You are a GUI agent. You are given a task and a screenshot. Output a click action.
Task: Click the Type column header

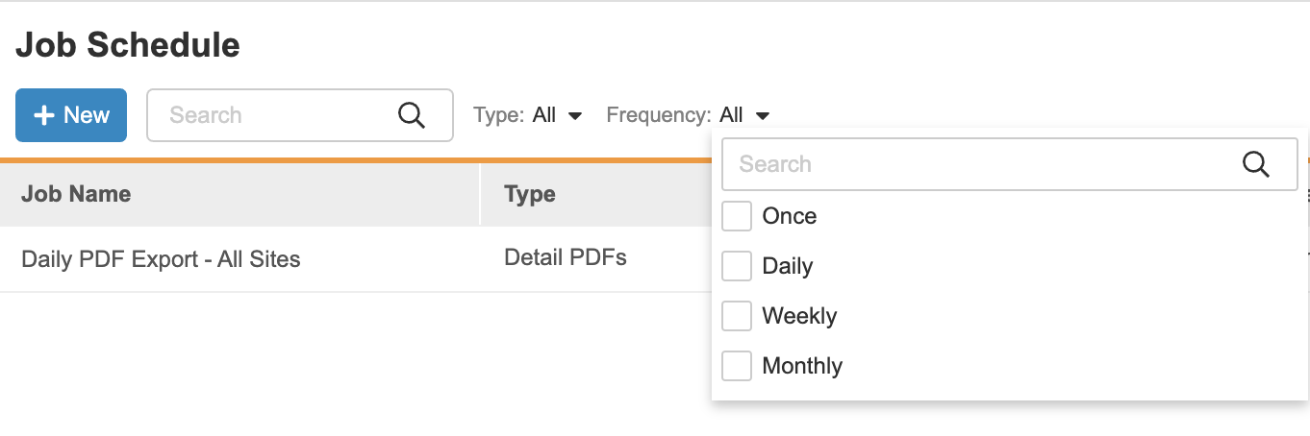(530, 194)
